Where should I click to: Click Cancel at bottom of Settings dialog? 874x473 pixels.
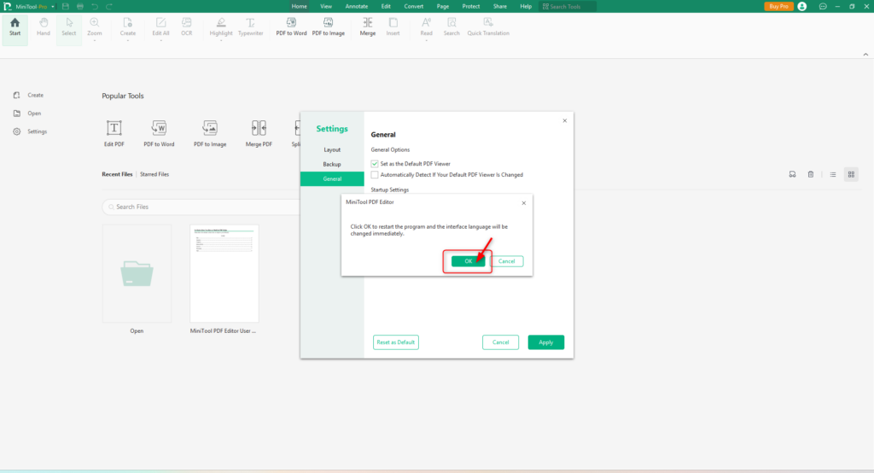(500, 342)
